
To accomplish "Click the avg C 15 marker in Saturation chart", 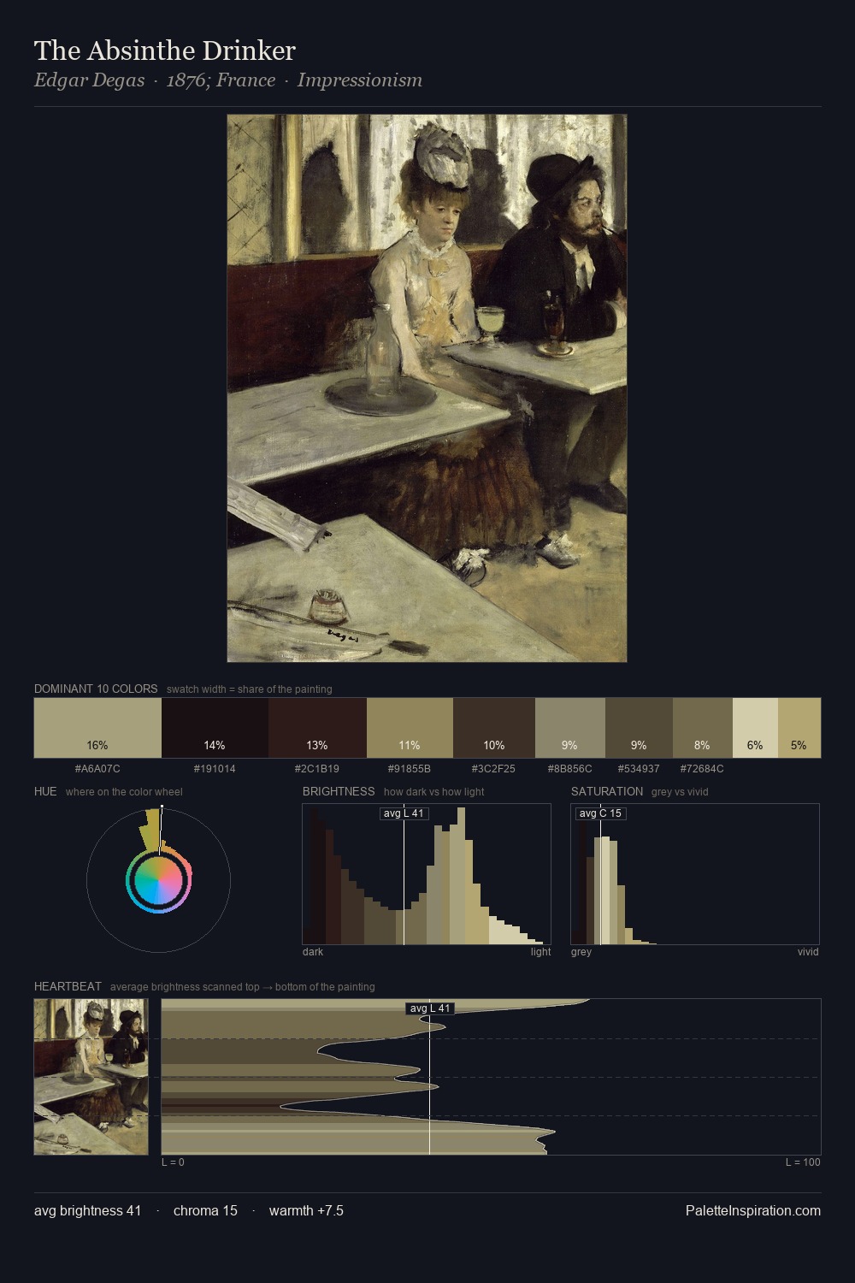I will (x=600, y=813).
